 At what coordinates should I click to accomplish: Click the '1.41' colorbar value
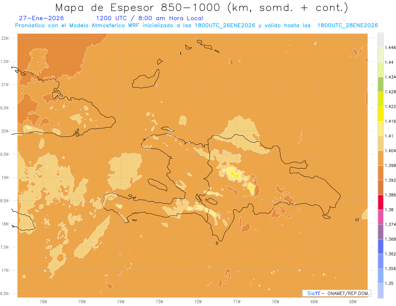(389, 136)
